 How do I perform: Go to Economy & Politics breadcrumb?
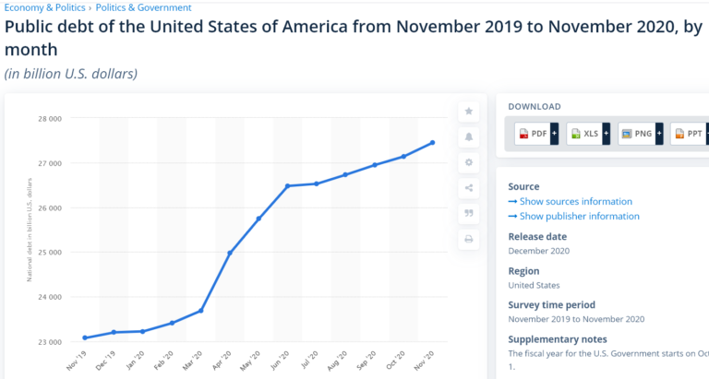(44, 7)
